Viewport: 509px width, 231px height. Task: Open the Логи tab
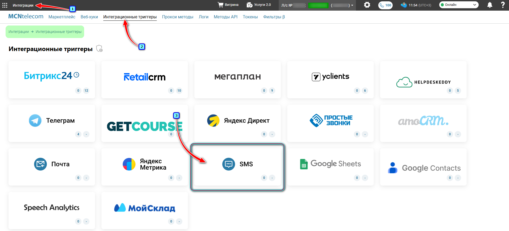pos(203,17)
